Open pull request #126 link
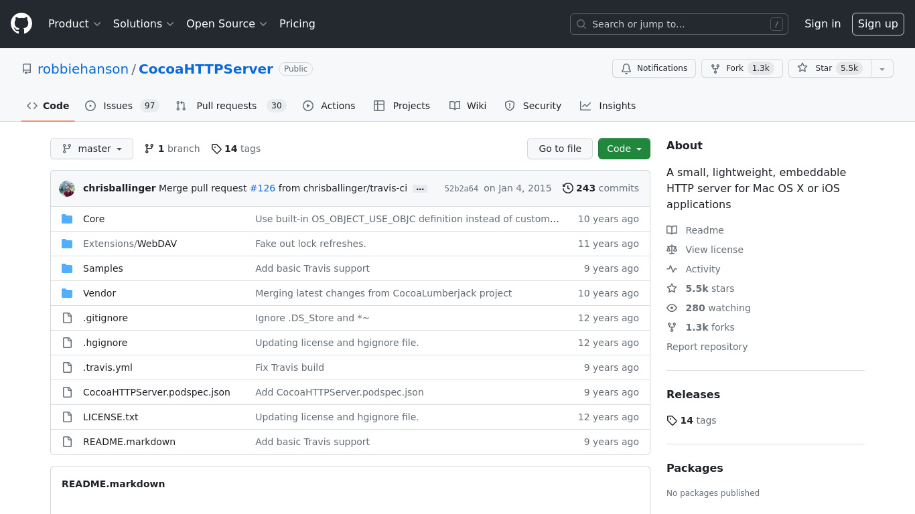The image size is (915, 514). tap(263, 188)
